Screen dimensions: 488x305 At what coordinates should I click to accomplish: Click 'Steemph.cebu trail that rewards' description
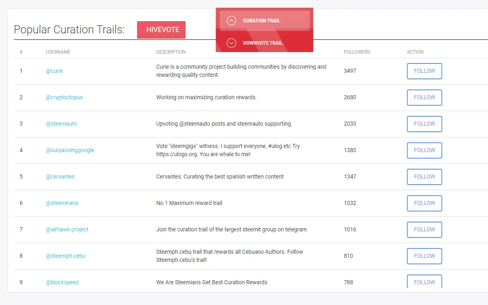pyautogui.click(x=230, y=256)
